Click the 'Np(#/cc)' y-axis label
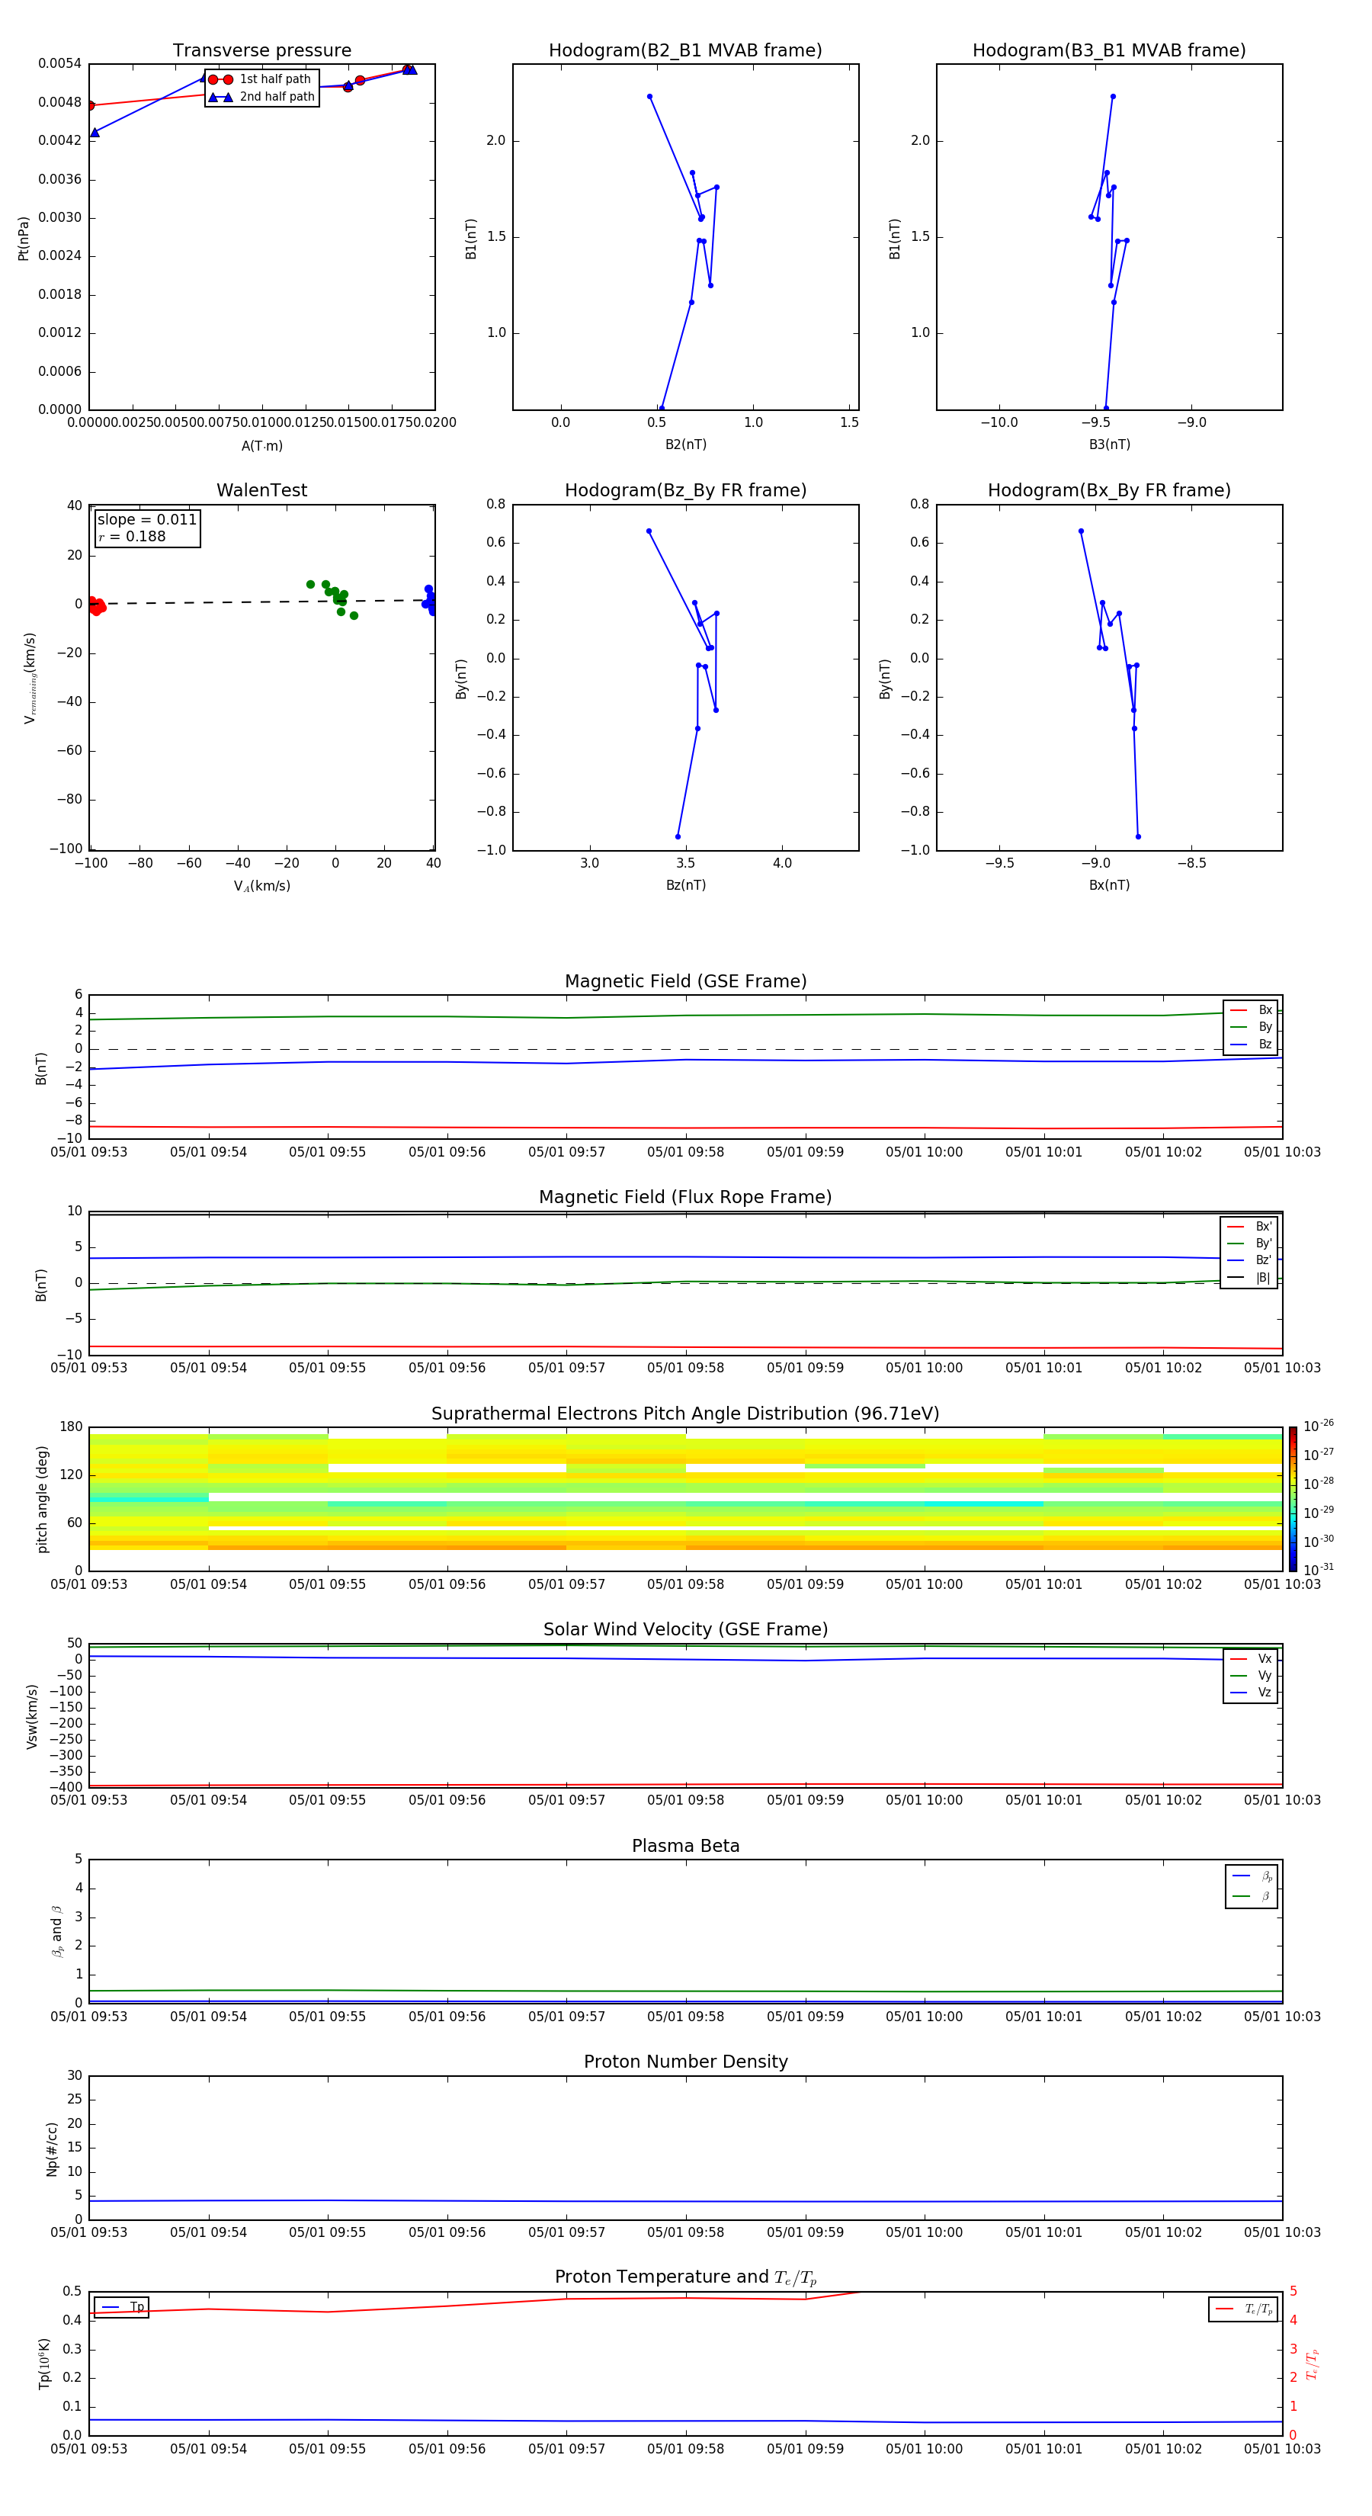This screenshot has width=1372, height=2516. pos(52,2149)
